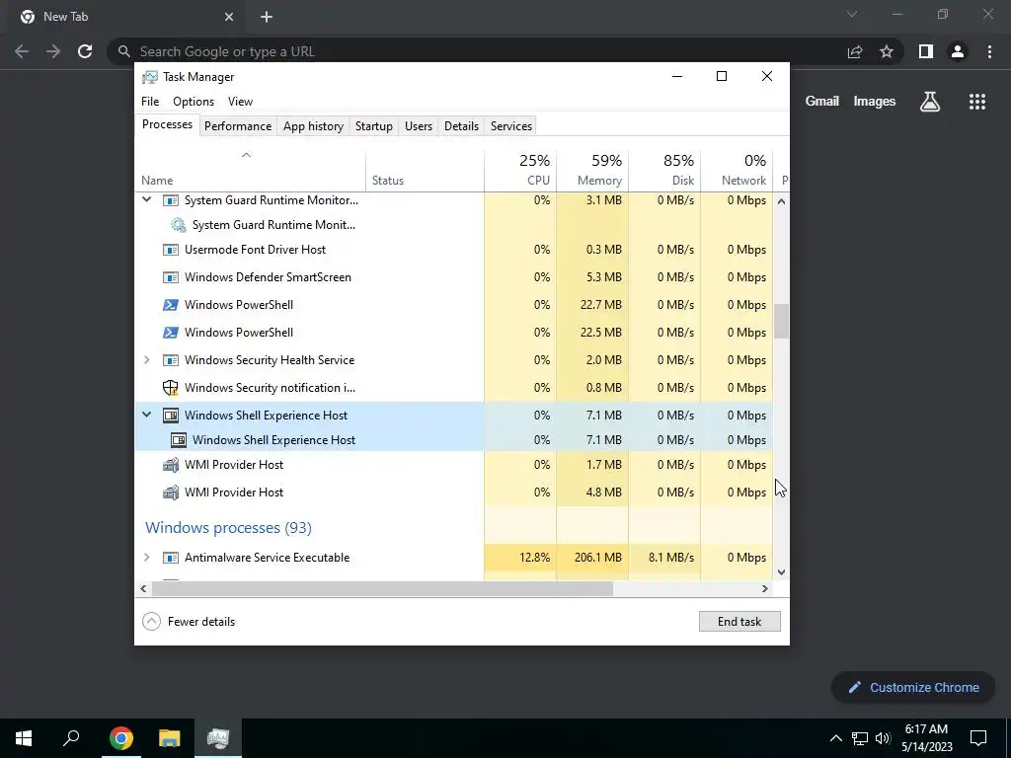Click the parent Windows Shell Experience Host icon
The height and width of the screenshot is (758, 1011).
(x=170, y=416)
